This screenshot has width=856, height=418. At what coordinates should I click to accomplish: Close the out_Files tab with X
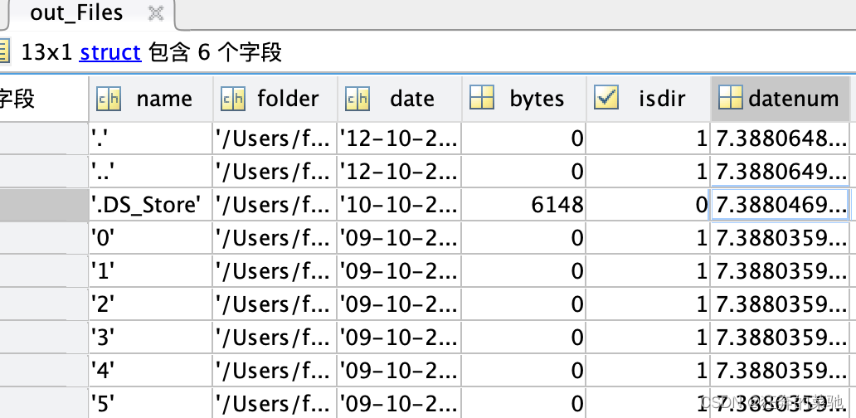click(x=156, y=13)
